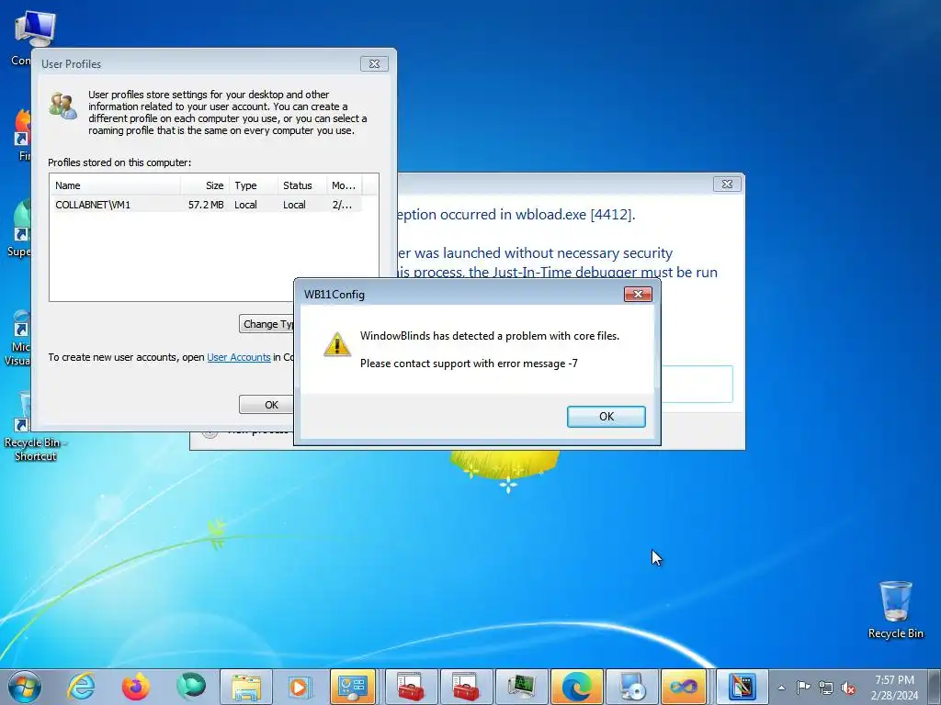Screen dimensions: 941x705
Task: Launch Firefox from the taskbar
Action: coord(136,687)
